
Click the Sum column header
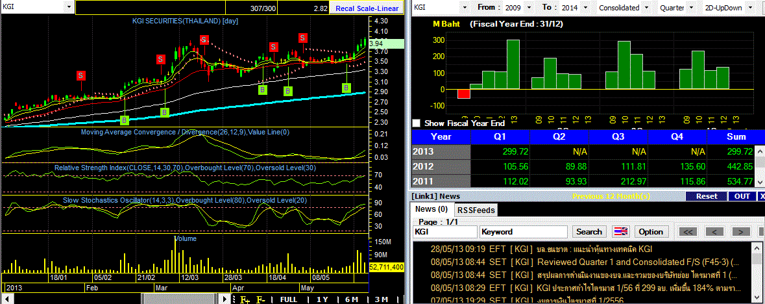[x=736, y=137]
